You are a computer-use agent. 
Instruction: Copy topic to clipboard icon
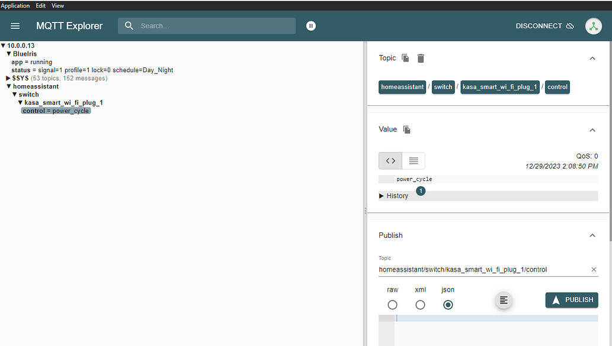pyautogui.click(x=405, y=58)
